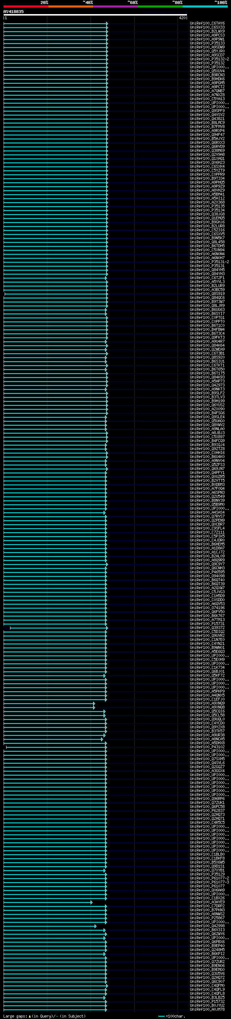231x1019 pixels.
Task: Select the UniRef100_Q5YJR0 label
Action: (207, 51)
